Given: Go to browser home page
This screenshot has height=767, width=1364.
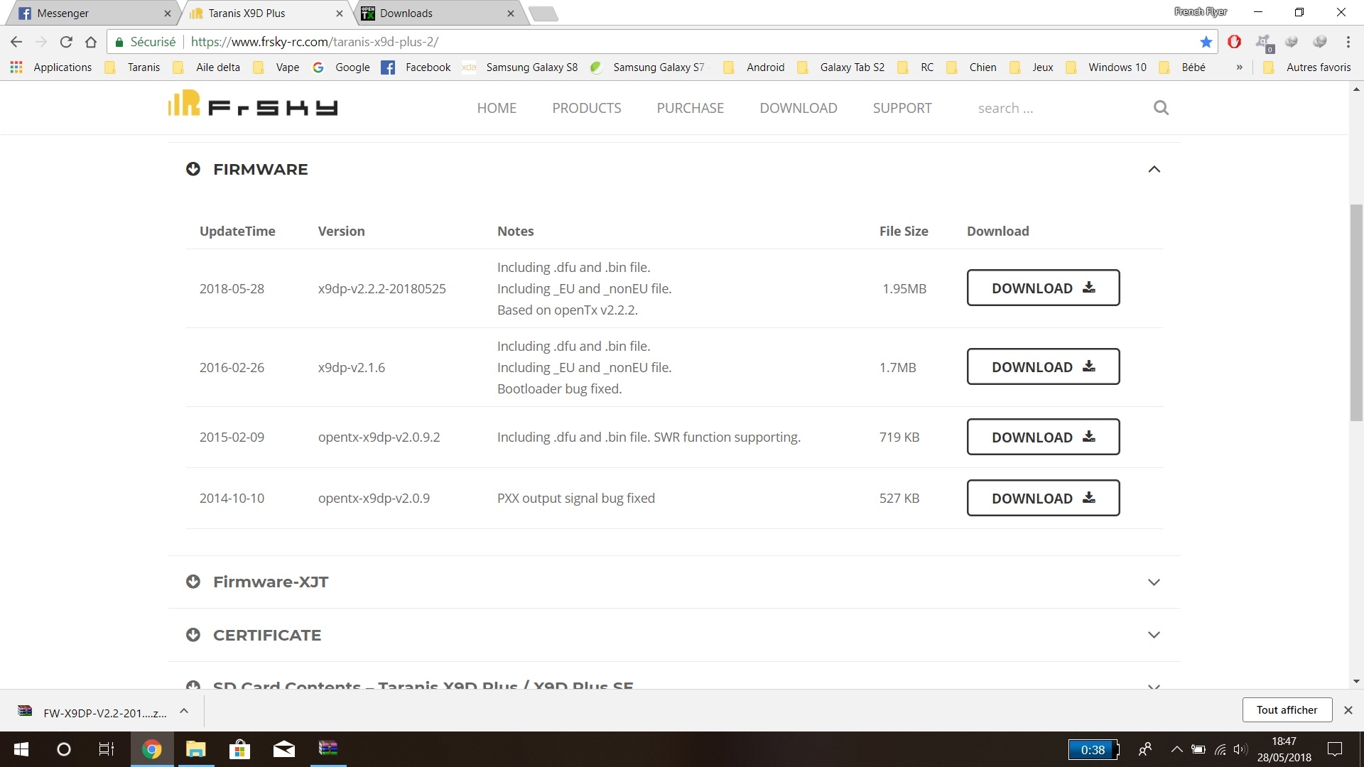Looking at the screenshot, I should pos(91,42).
